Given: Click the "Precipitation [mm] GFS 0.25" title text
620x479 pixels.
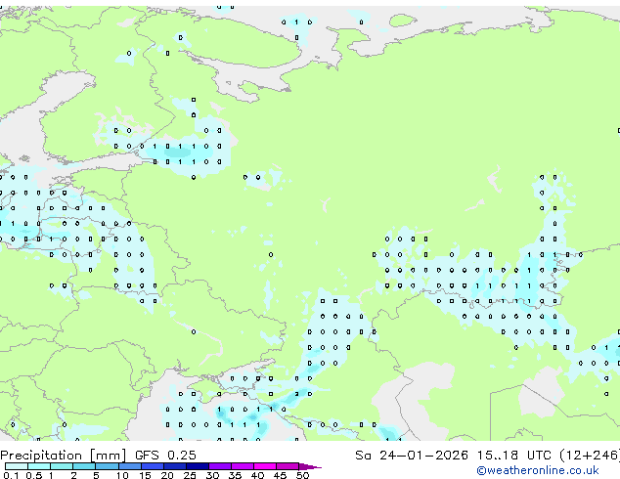Looking at the screenshot, I should click(98, 456).
